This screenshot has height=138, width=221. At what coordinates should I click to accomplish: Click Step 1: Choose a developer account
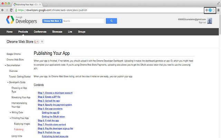pos(55,93)
